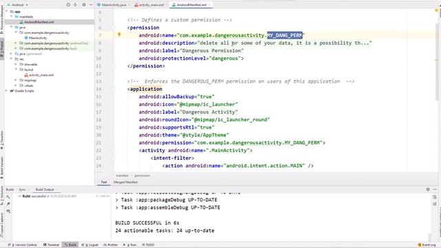Open Favorites side tab

[2, 140]
